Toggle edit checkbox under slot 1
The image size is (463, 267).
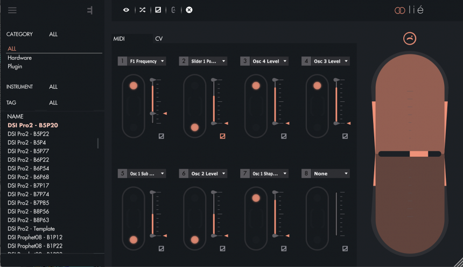click(161, 136)
